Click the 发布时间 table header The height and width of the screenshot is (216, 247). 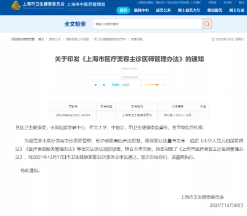(x=106, y=107)
